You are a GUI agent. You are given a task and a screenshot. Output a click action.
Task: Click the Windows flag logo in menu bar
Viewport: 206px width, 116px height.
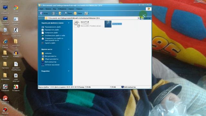click(x=149, y=9)
